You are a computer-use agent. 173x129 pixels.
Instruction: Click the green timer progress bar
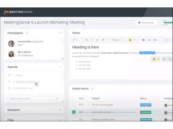[x=168, y=23]
